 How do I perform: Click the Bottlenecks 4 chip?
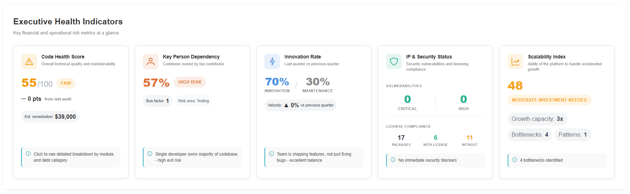[x=530, y=135]
